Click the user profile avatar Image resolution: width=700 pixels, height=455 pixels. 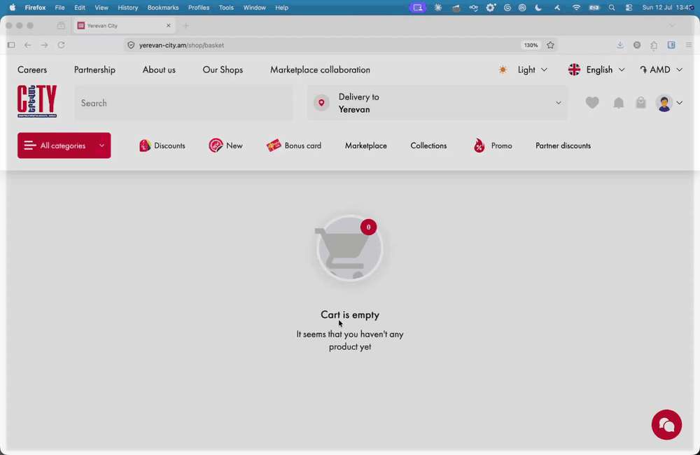coord(664,103)
